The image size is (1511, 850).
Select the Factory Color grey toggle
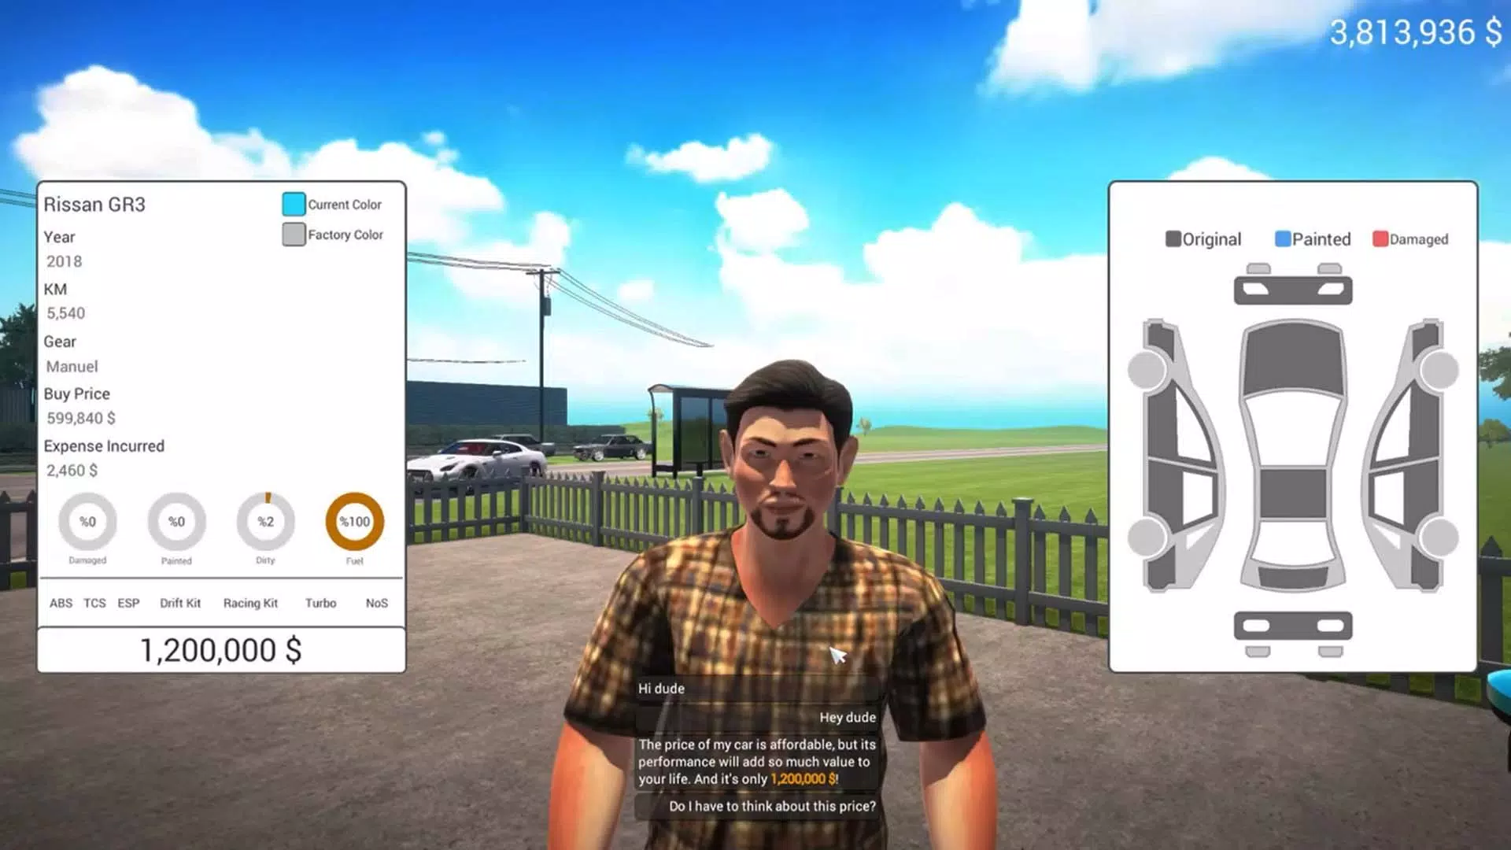pyautogui.click(x=294, y=234)
